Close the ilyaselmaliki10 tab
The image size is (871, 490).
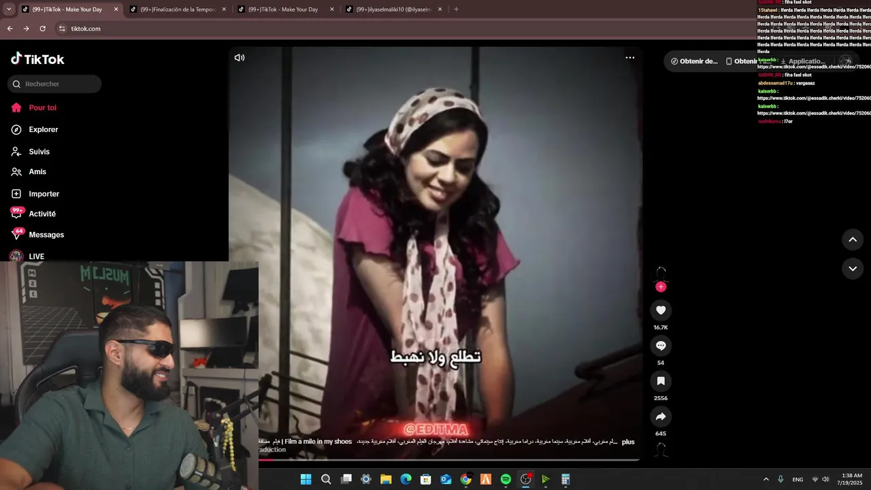440,10
